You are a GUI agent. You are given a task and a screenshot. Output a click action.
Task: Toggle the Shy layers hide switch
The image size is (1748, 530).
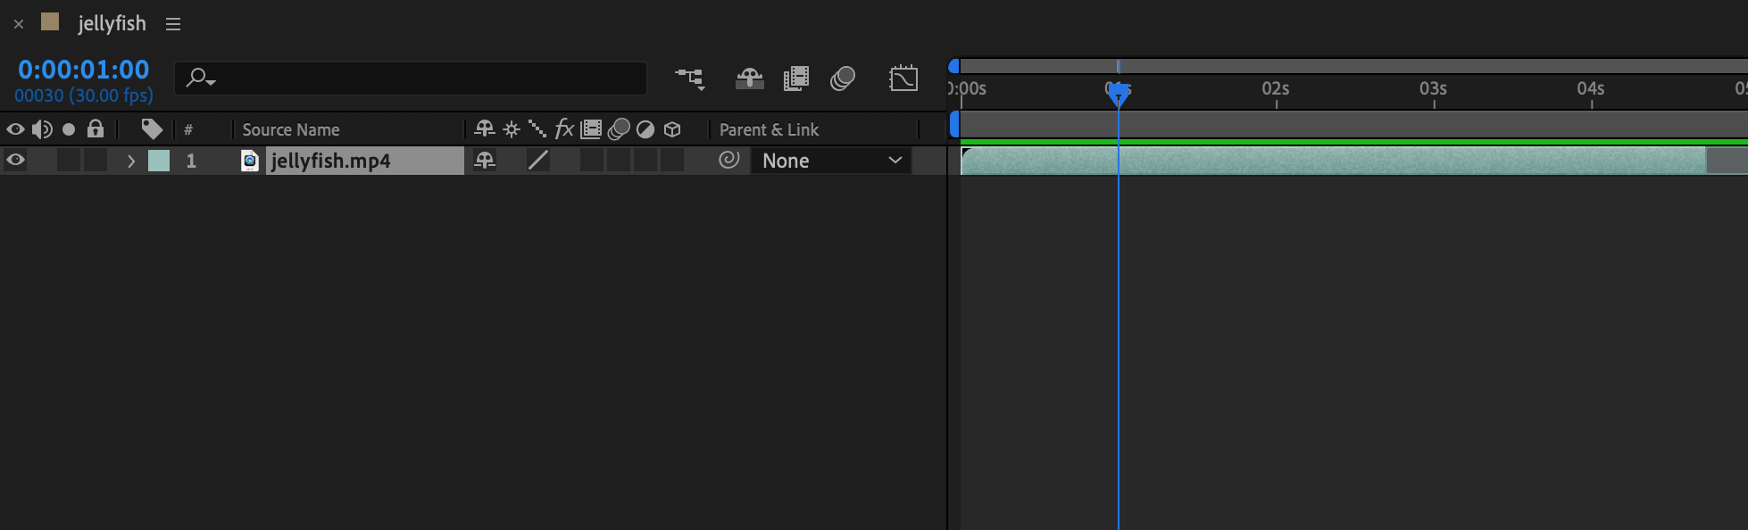coord(749,79)
